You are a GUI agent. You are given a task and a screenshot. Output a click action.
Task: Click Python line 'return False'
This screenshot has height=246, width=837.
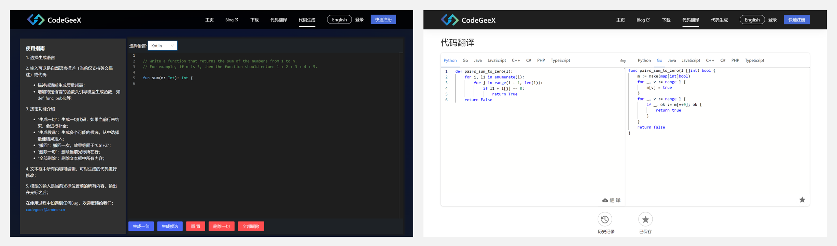pos(478,100)
